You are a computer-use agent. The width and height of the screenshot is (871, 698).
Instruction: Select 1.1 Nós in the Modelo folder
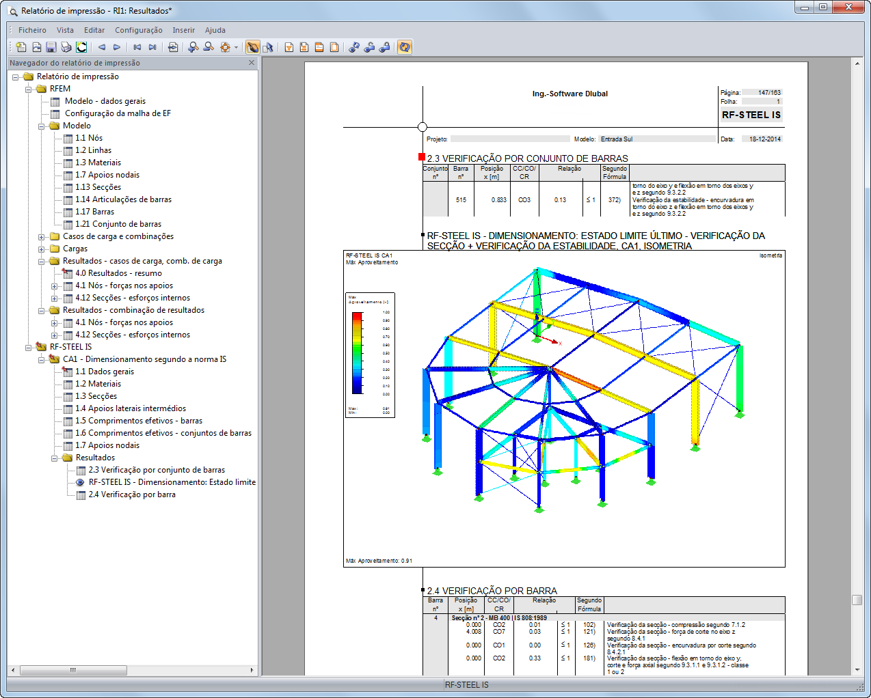(x=89, y=138)
